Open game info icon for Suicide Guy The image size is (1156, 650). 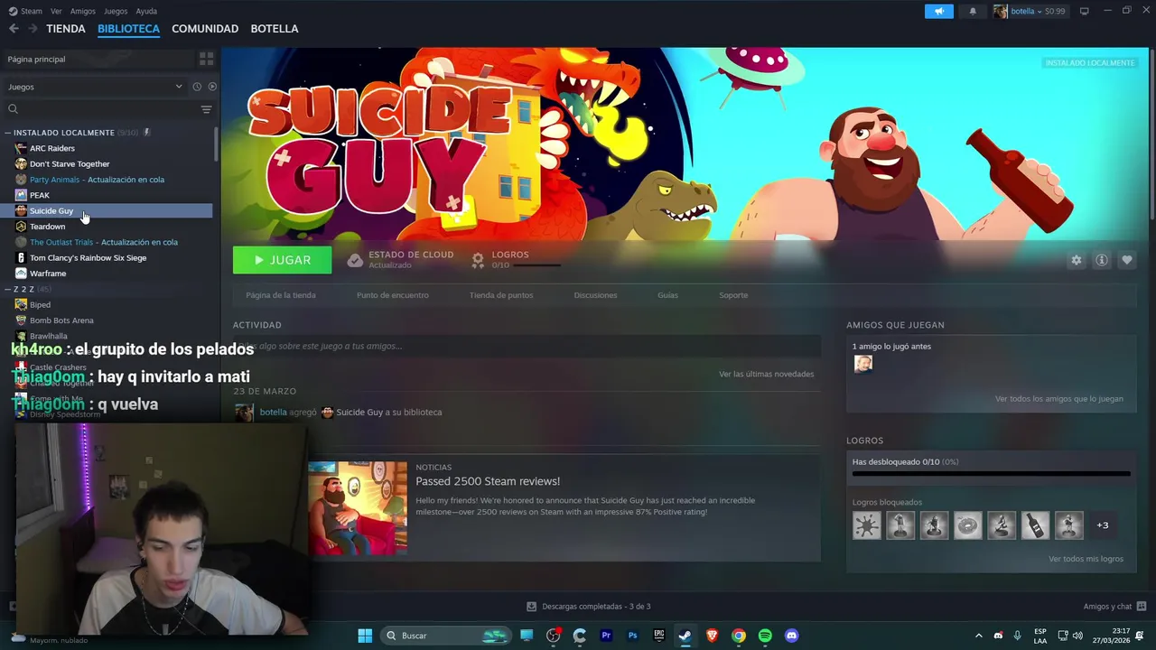pos(1101,260)
